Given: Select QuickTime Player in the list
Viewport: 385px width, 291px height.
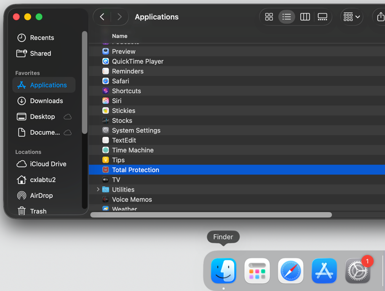Looking at the screenshot, I should 237,61.
